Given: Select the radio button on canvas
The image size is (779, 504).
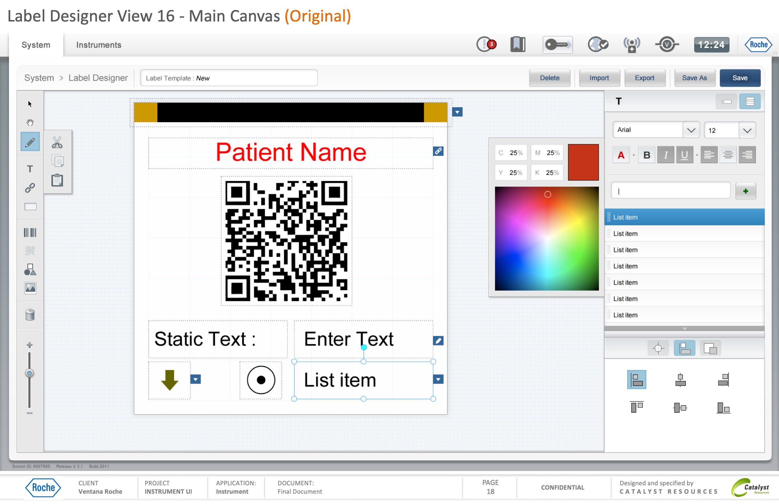Looking at the screenshot, I should [261, 380].
